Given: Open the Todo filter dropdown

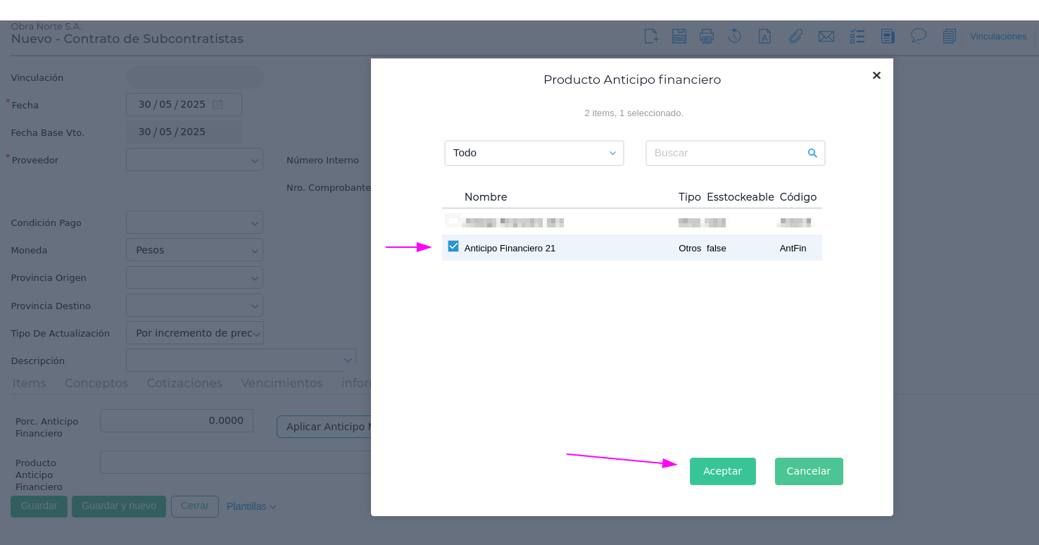Looking at the screenshot, I should pyautogui.click(x=534, y=153).
